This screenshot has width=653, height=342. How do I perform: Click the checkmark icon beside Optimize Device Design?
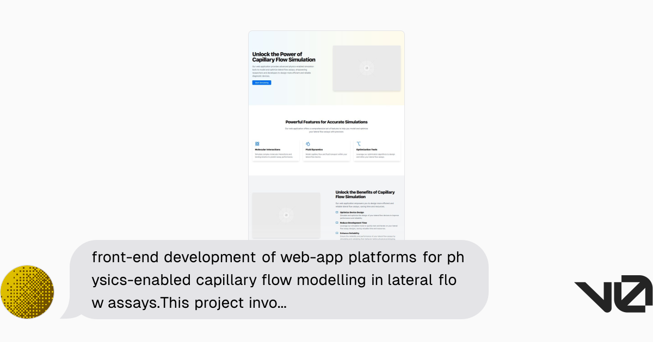click(x=337, y=211)
